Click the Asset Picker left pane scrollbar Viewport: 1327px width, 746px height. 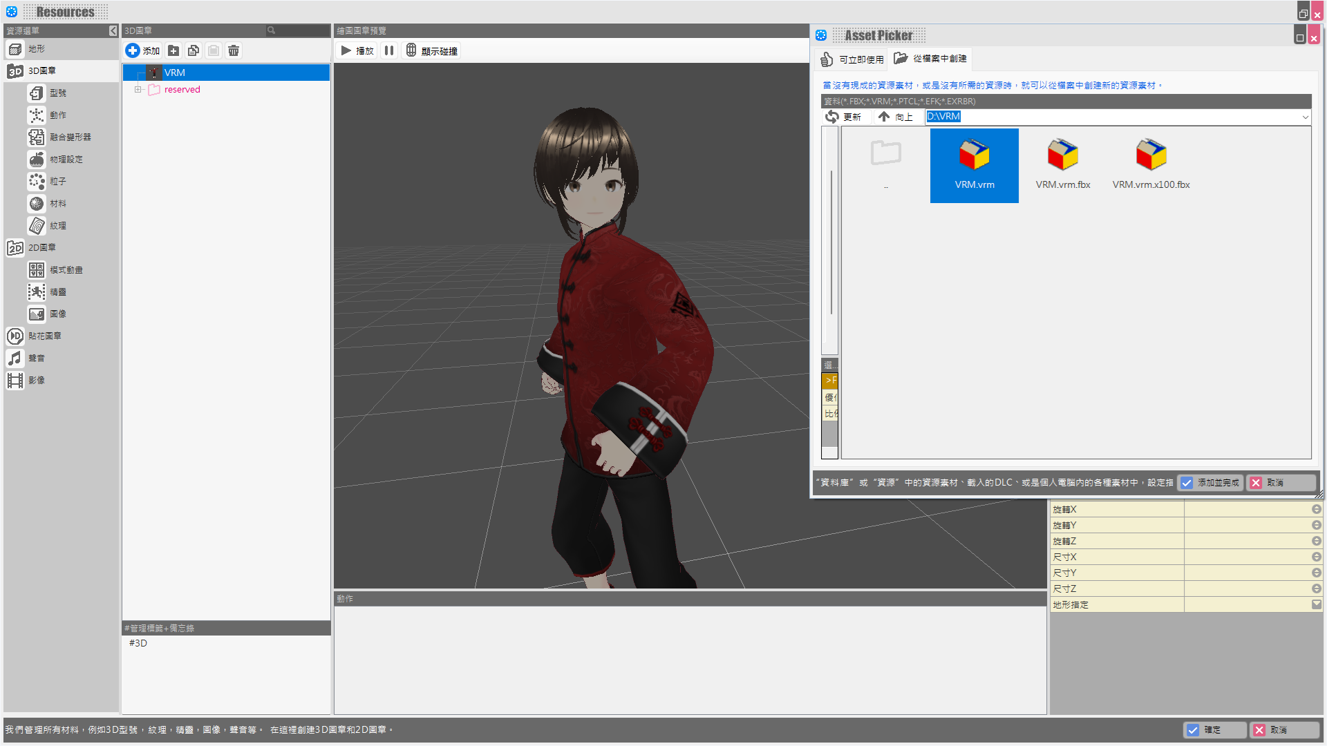830,241
